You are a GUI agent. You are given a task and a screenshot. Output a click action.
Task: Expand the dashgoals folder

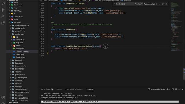[x=10, y=63]
